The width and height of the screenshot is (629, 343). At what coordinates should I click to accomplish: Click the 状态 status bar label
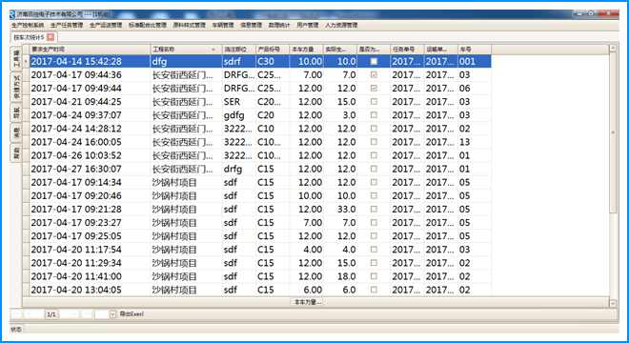tap(16, 329)
